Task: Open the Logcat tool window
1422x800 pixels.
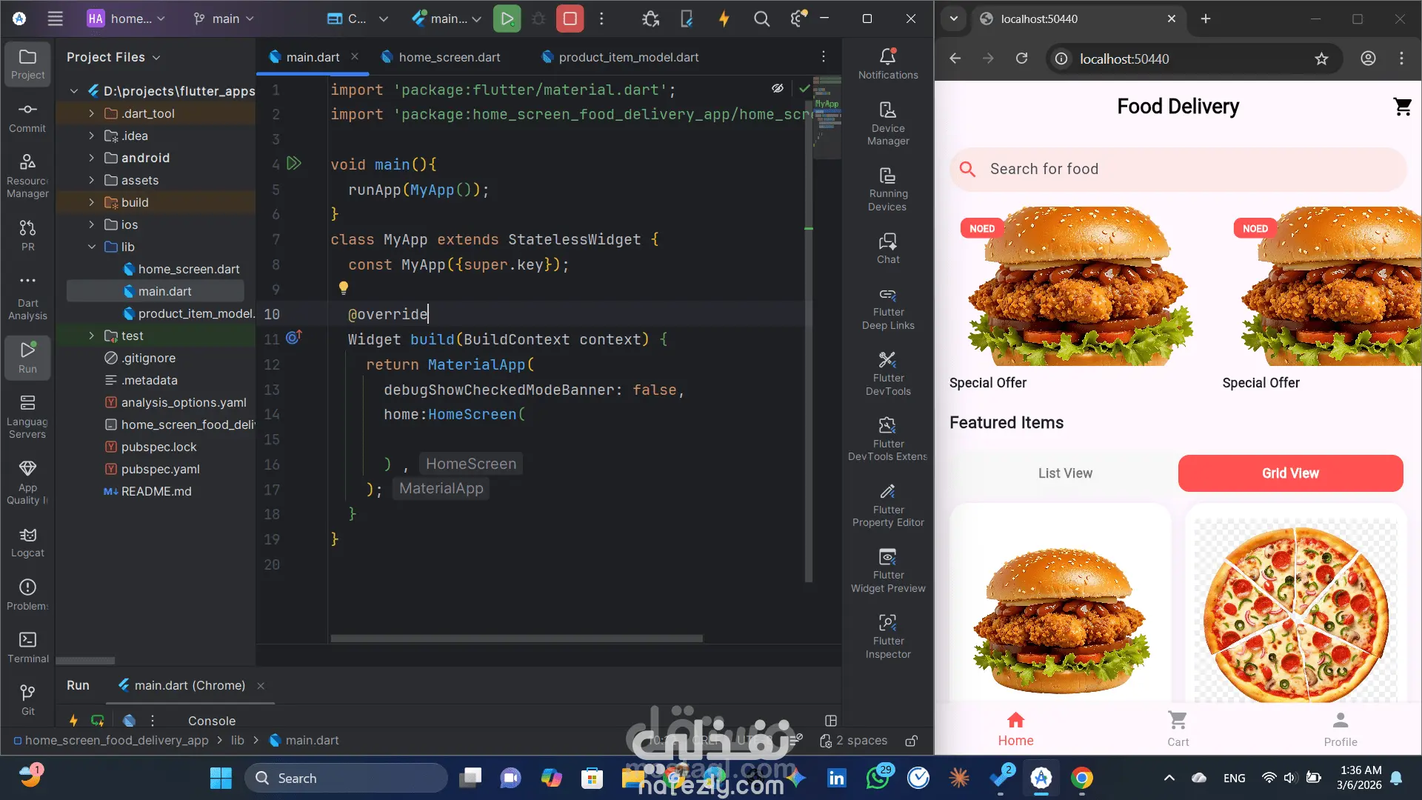Action: click(27, 541)
